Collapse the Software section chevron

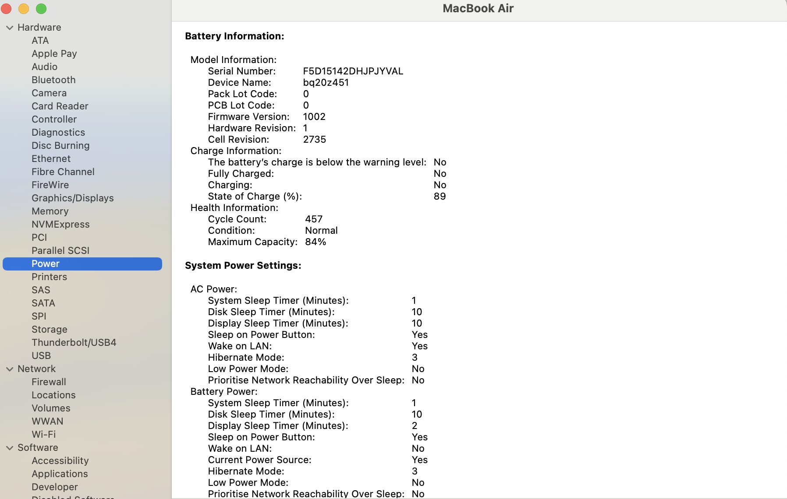point(10,448)
